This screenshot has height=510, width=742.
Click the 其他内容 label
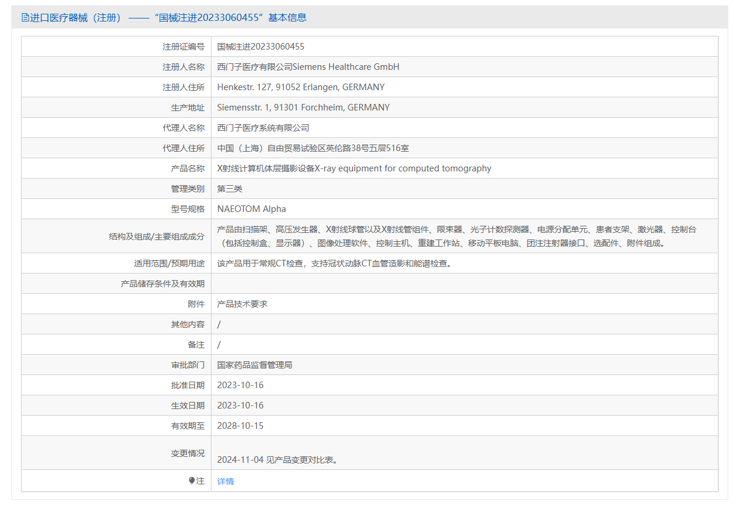point(188,324)
